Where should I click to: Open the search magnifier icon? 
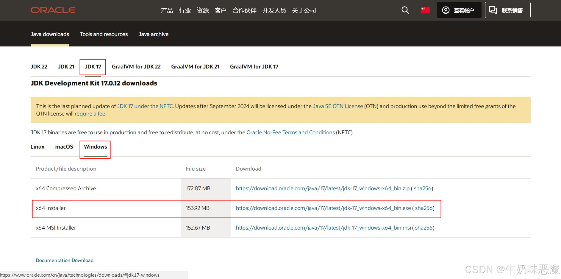click(x=405, y=10)
